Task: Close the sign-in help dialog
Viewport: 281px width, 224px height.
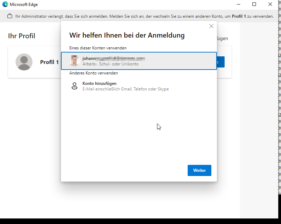Action: click(211, 26)
